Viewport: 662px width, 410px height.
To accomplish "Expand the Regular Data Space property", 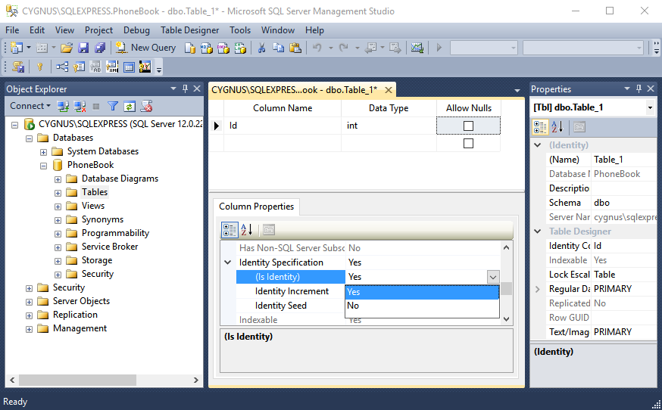I will pos(538,289).
